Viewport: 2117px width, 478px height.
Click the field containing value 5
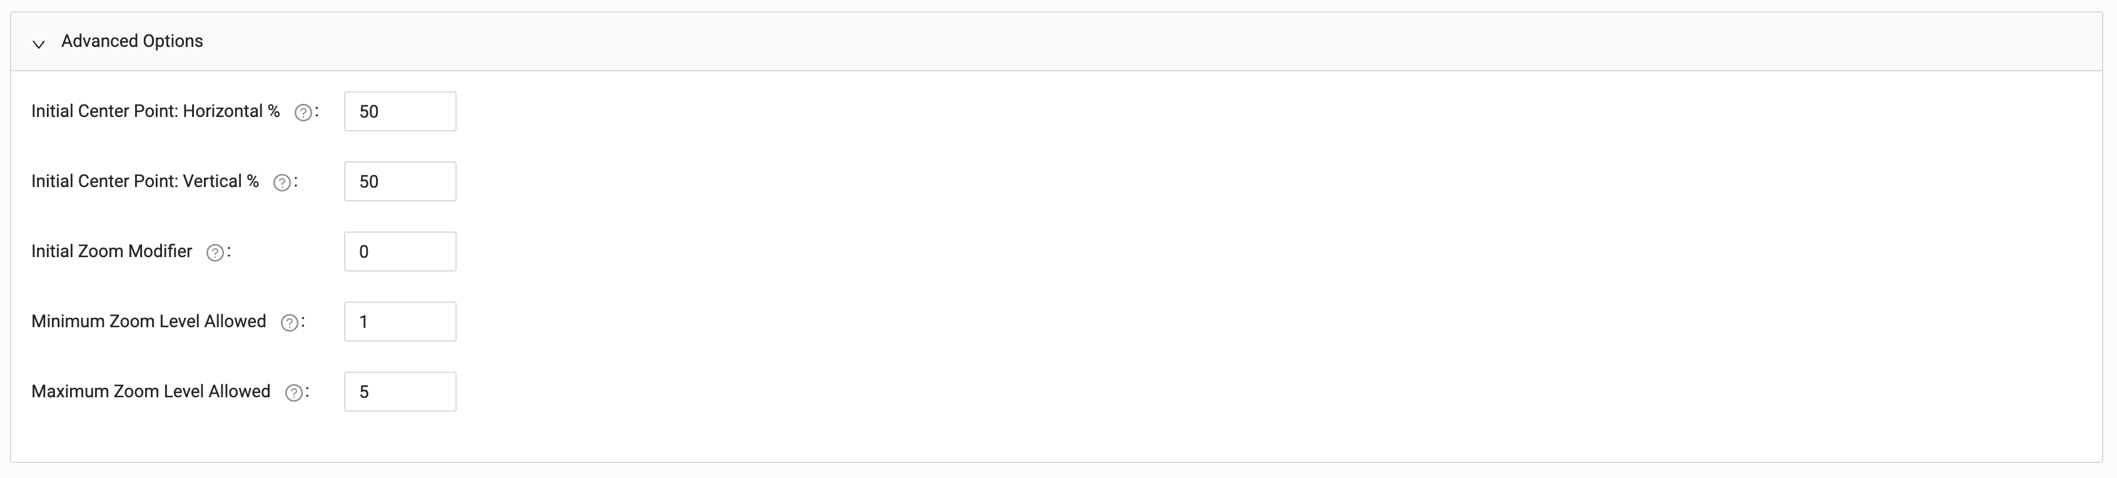[399, 392]
